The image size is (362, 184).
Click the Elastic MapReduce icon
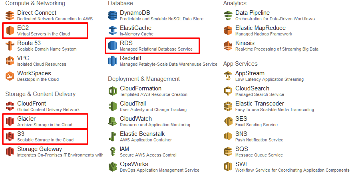[228, 31]
